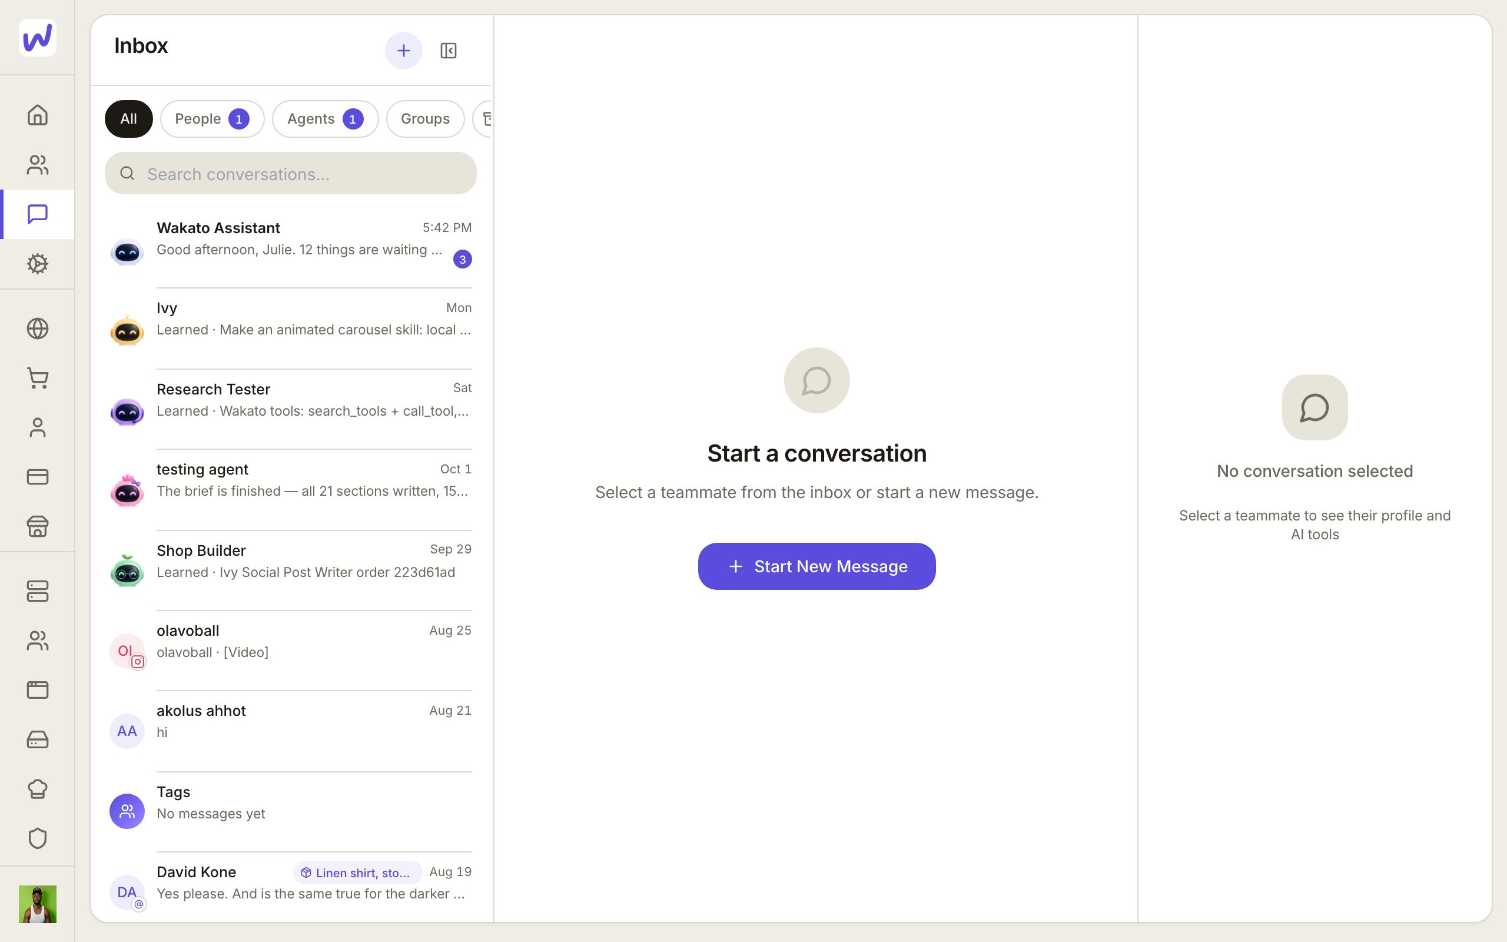Viewport: 1507px width, 942px height.
Task: Click the Wakato Assistant robot avatar
Action: [127, 253]
